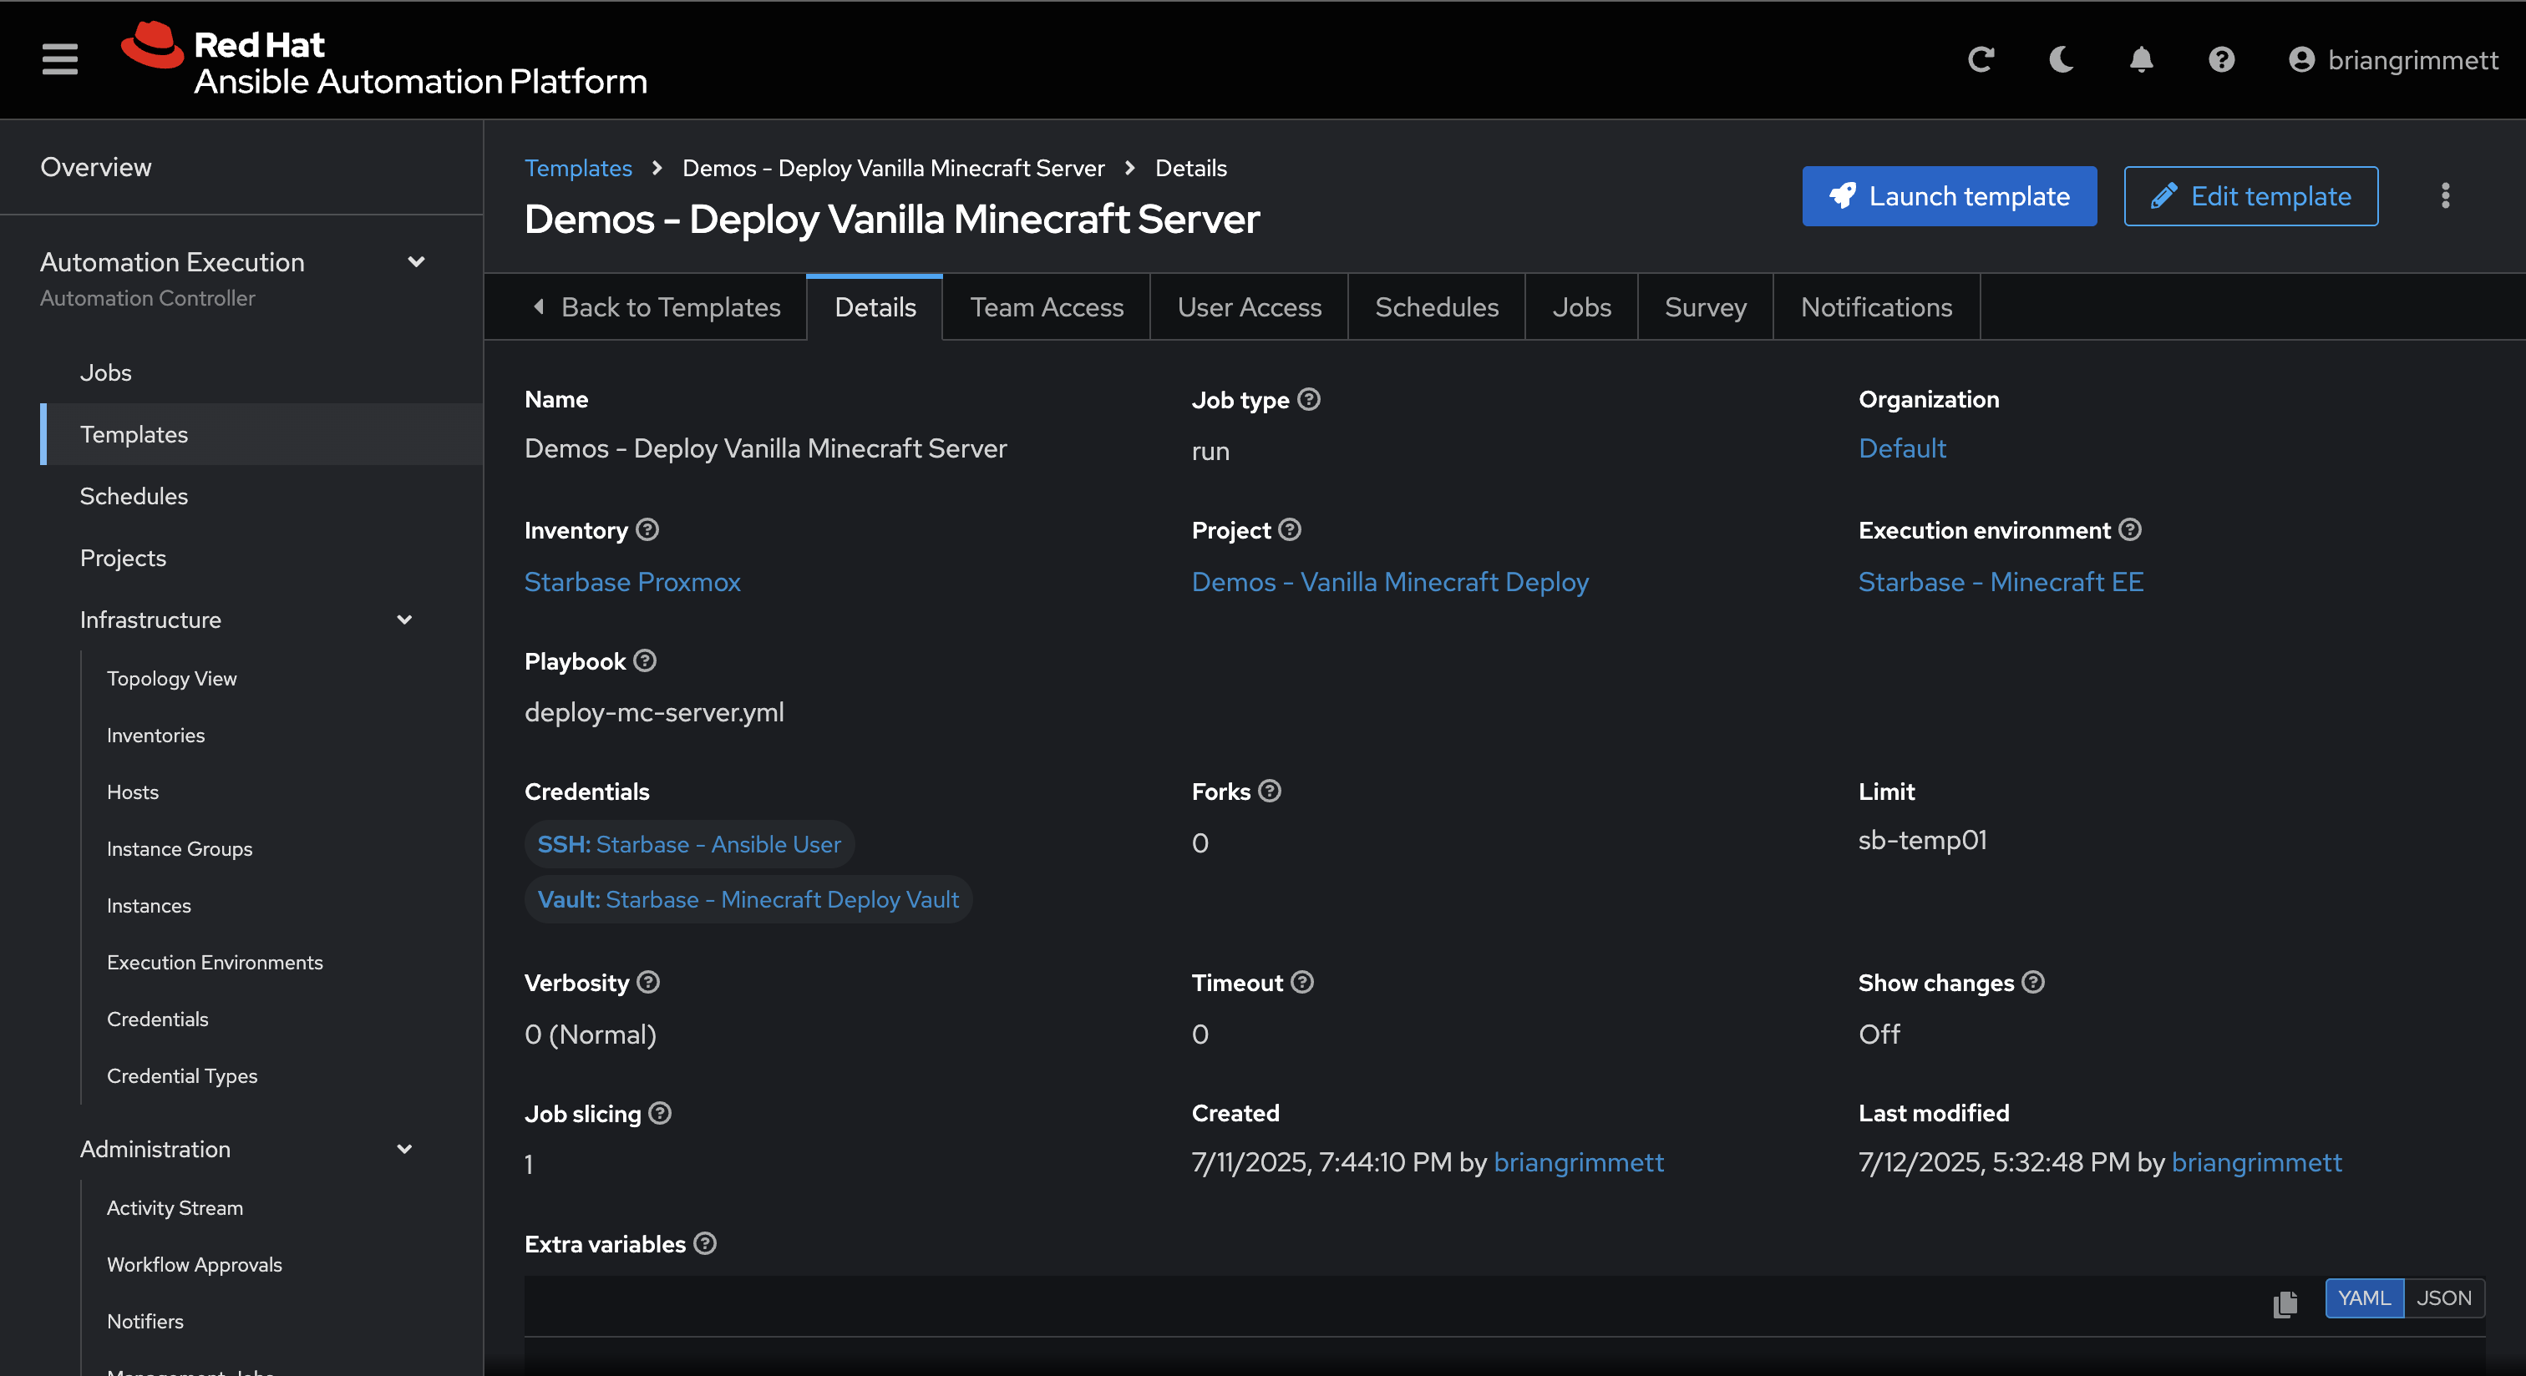The width and height of the screenshot is (2526, 1376).
Task: Open notifications bell icon
Action: click(2142, 60)
